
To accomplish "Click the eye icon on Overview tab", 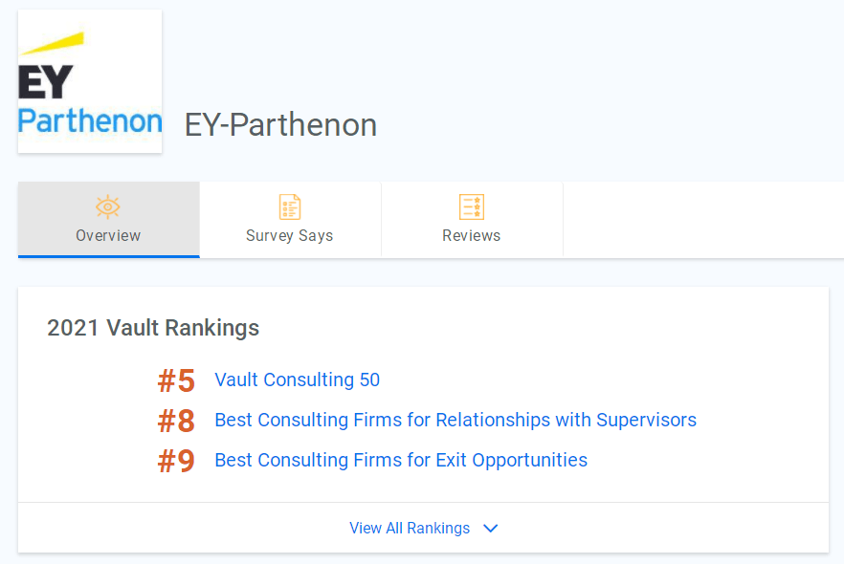I will 107,207.
